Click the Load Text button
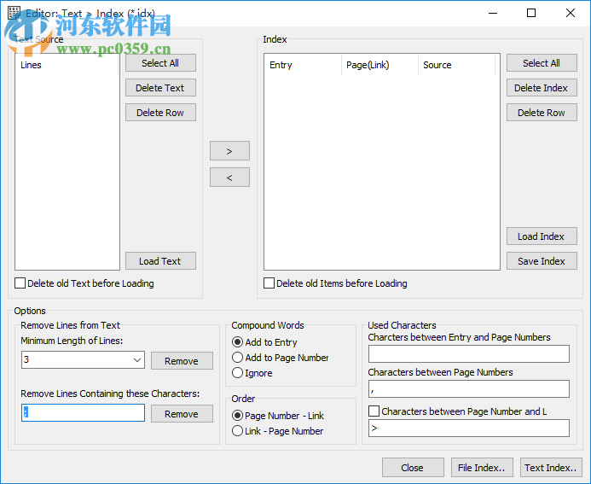This screenshot has width=591, height=484. pos(160,261)
